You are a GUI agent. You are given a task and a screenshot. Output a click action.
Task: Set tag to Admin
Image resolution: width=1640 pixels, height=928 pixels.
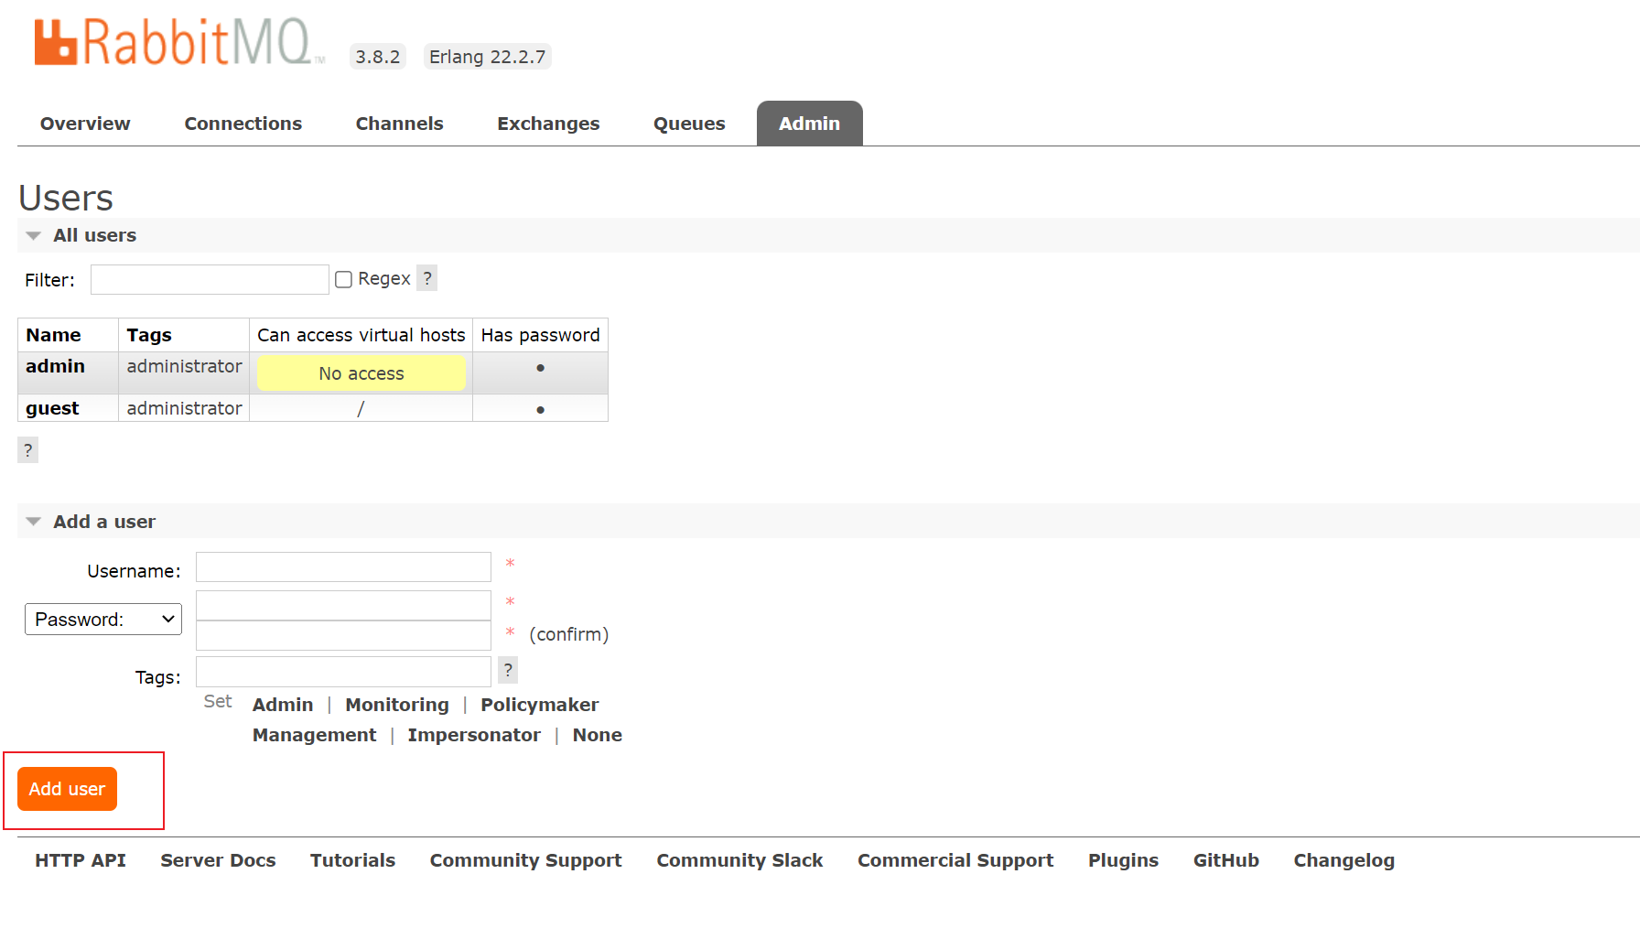(x=283, y=705)
